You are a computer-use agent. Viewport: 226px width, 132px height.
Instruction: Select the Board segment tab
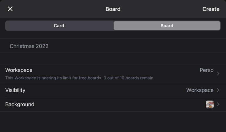click(167, 26)
